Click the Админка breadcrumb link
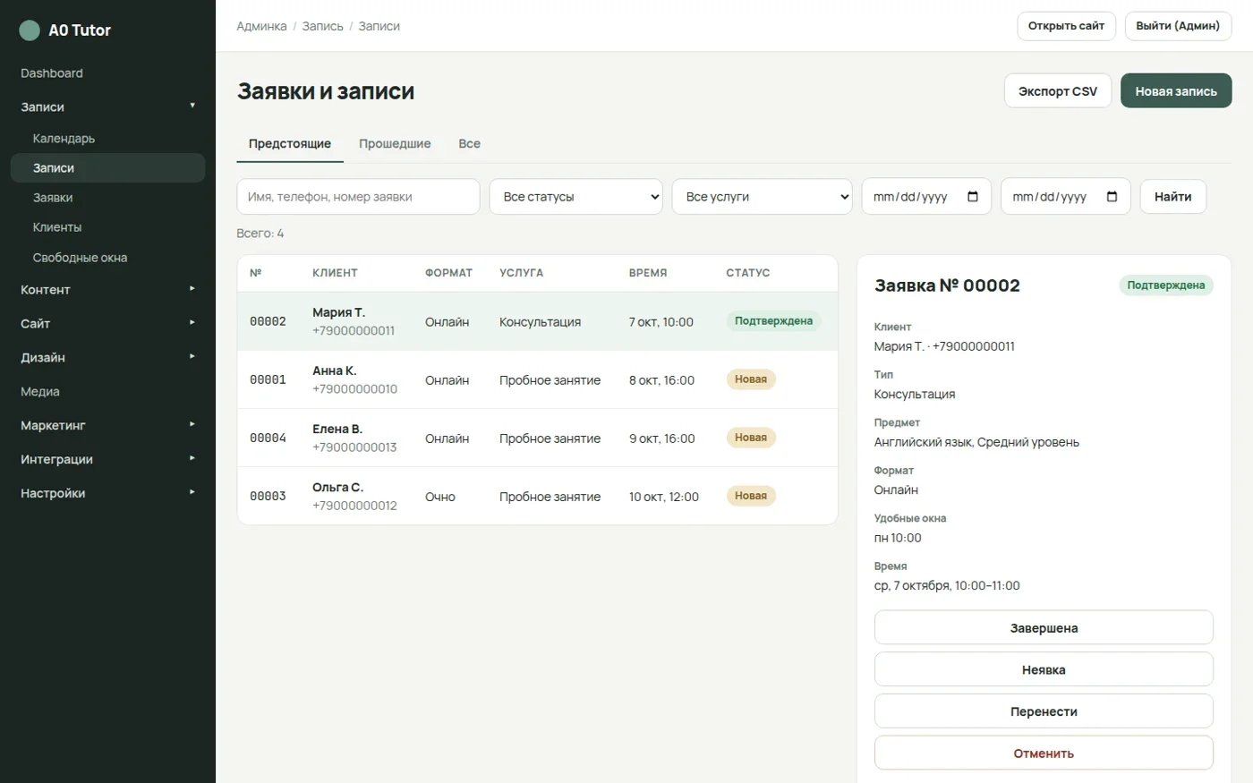The image size is (1253, 783). tap(261, 27)
